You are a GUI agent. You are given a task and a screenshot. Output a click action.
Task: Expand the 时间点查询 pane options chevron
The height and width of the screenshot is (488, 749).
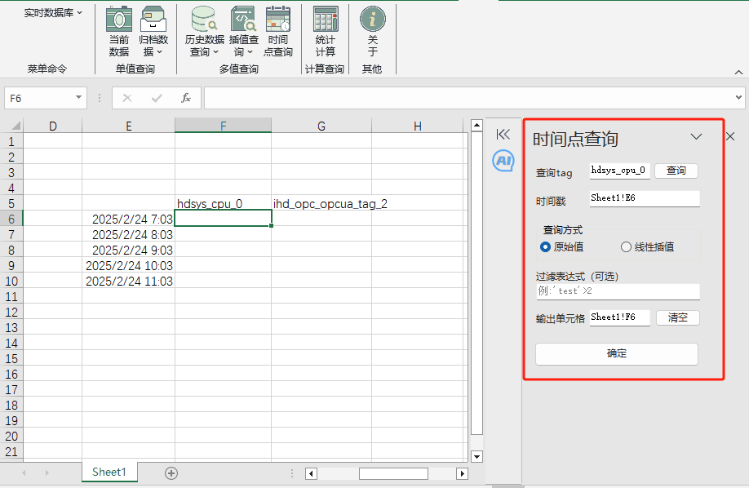[697, 137]
